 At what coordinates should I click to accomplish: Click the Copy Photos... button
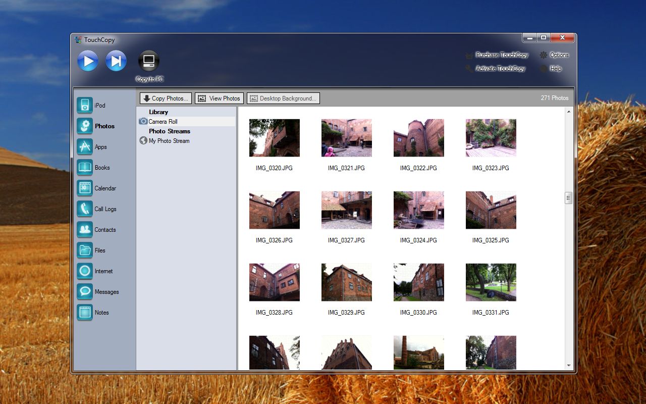[166, 98]
